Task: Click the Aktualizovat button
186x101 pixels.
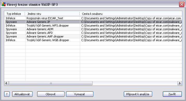Action: coord(22,94)
